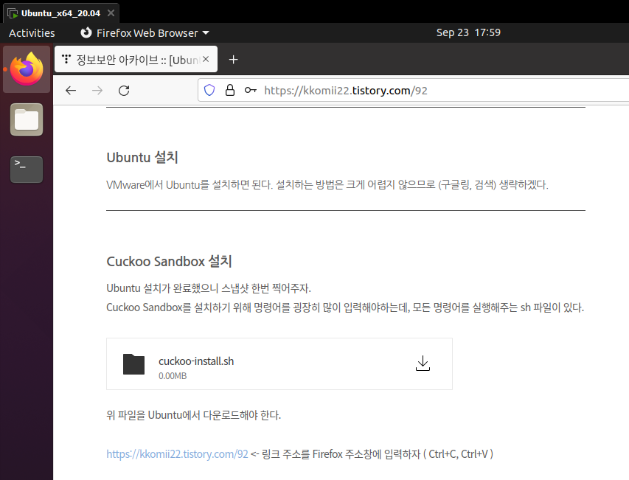Click the Firefox icon in top bar
Image resolution: width=629 pixels, height=480 pixels.
coord(86,32)
